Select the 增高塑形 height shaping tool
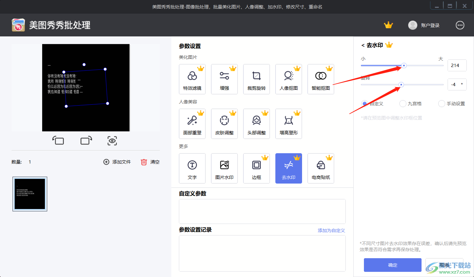This screenshot has height=277, width=474. point(289,124)
